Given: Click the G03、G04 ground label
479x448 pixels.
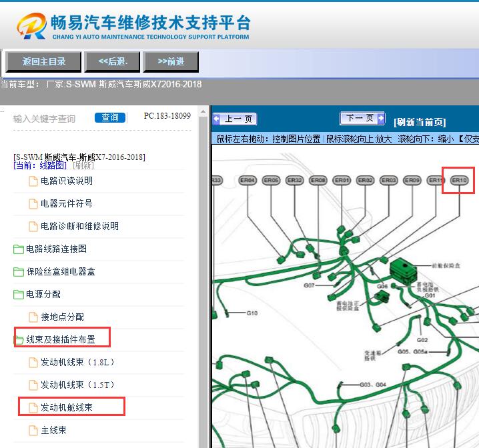Looking at the screenshot, I should pos(373,385).
